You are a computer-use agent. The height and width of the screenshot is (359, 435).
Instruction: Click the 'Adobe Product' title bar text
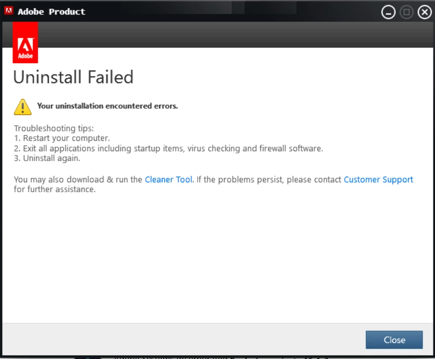[x=51, y=11]
